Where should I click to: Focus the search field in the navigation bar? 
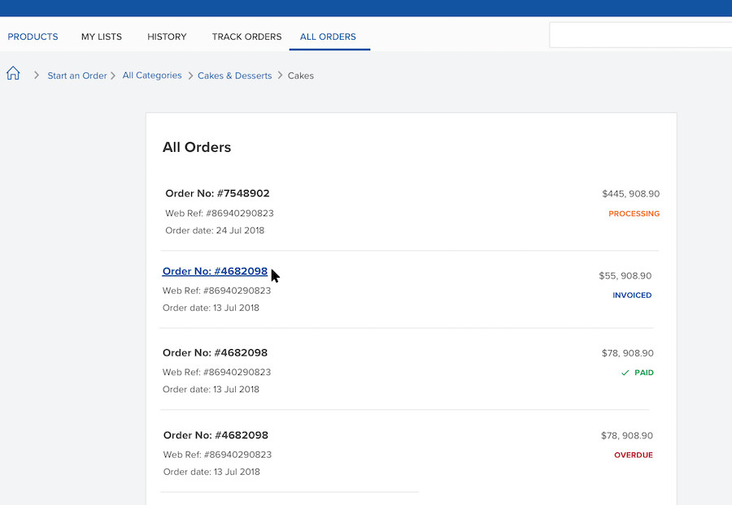(640, 36)
